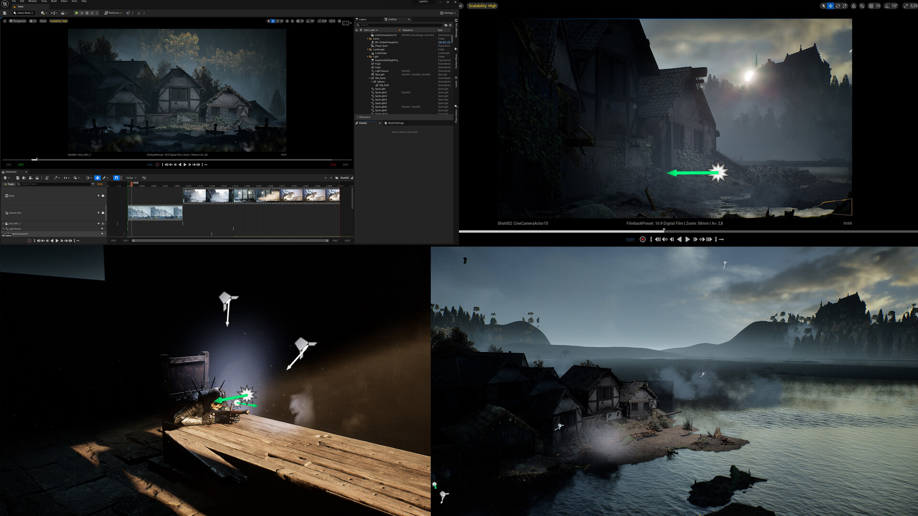Select the rotate transform tool in top-right toolbar
This screenshot has width=918, height=516.
pyautogui.click(x=838, y=6)
